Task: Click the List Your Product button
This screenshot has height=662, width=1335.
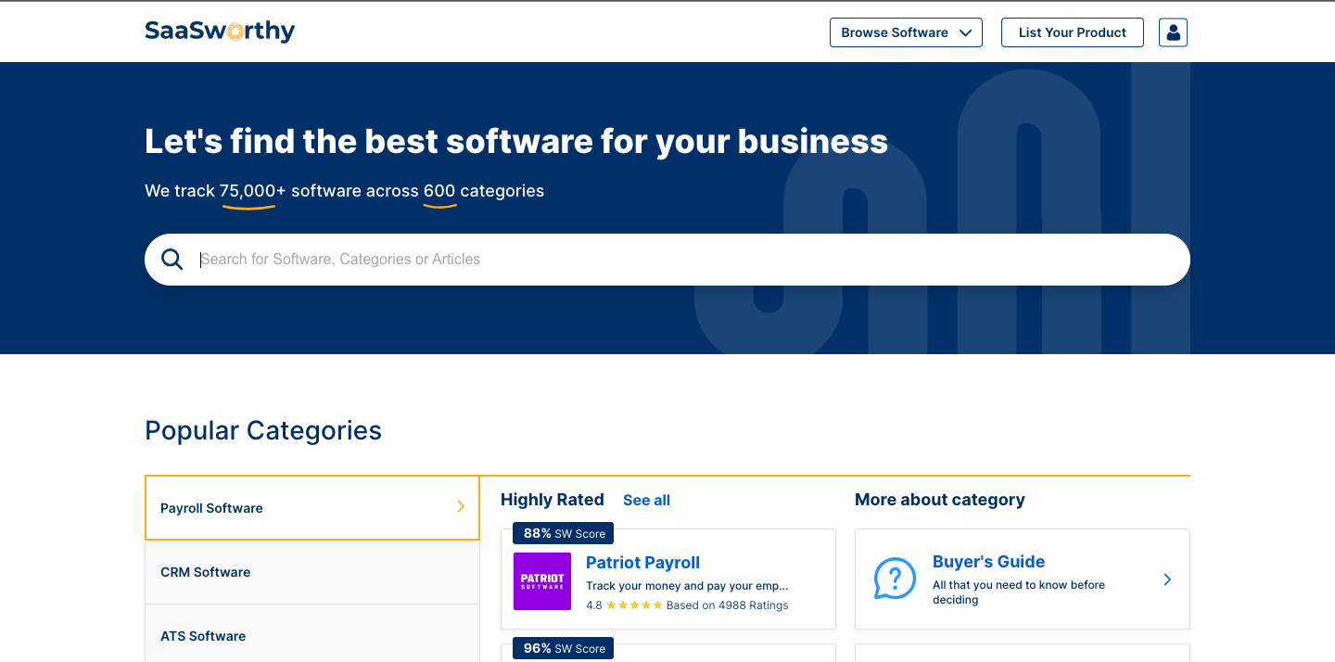Action: (x=1072, y=32)
